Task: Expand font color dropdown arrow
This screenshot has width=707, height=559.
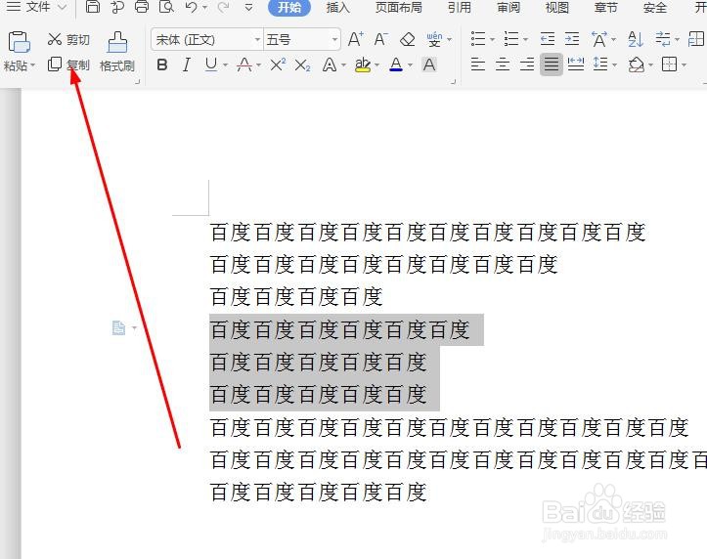Action: click(410, 65)
